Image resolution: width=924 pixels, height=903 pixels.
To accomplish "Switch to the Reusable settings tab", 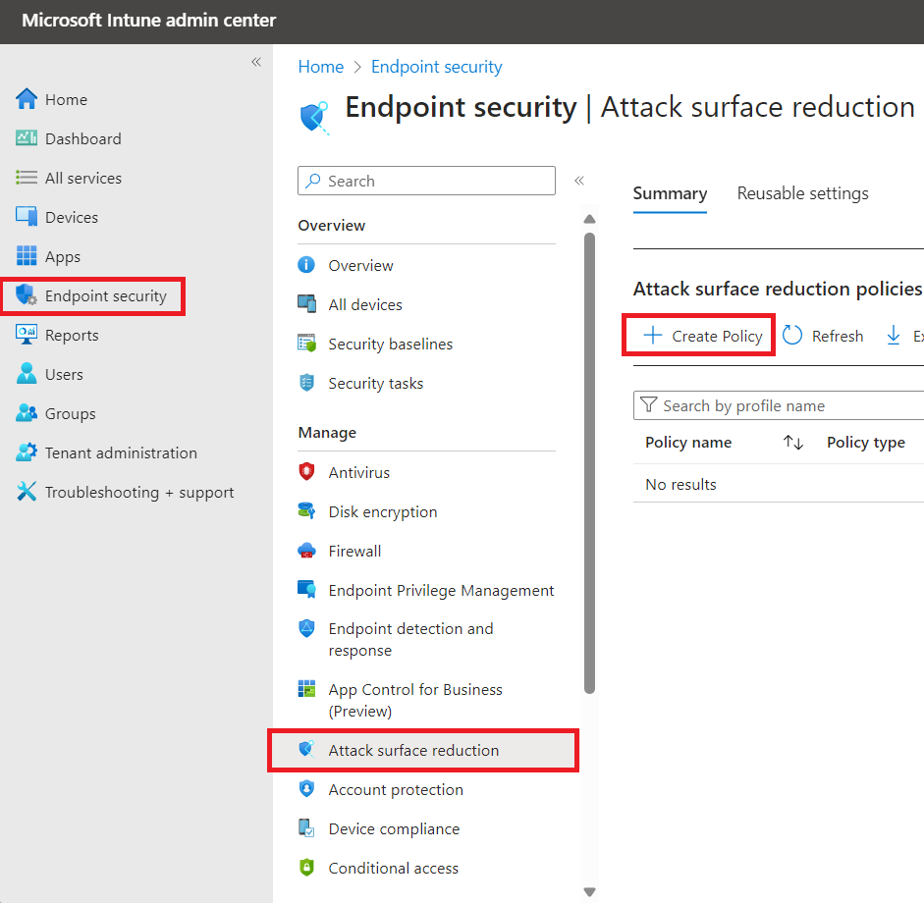I will tap(802, 193).
